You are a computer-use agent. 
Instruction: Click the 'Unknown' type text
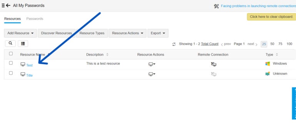(280, 74)
